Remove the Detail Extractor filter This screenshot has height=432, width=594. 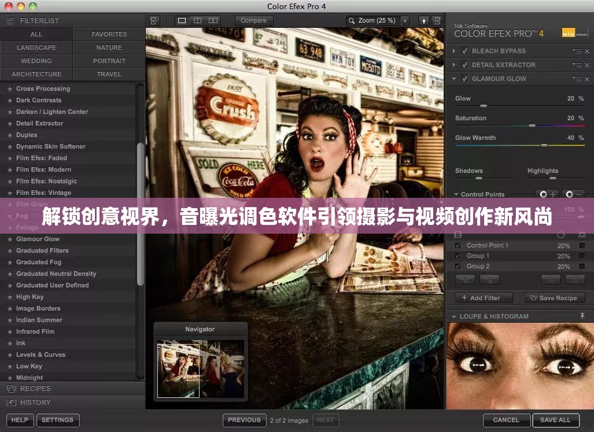pos(587,65)
